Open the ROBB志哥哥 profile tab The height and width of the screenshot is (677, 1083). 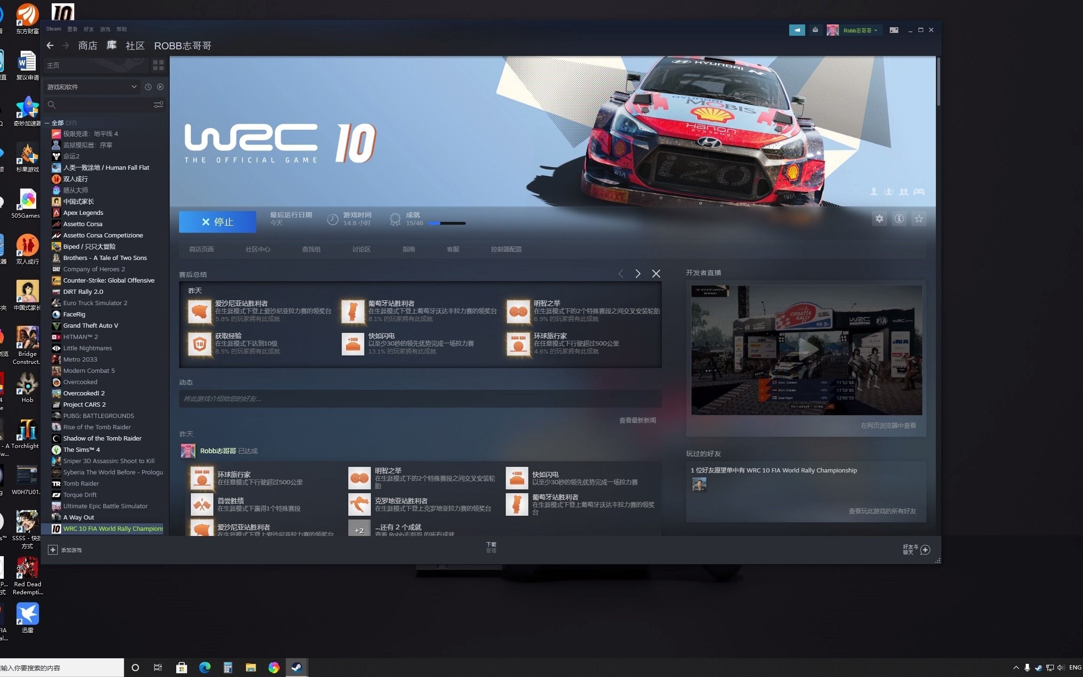click(183, 46)
